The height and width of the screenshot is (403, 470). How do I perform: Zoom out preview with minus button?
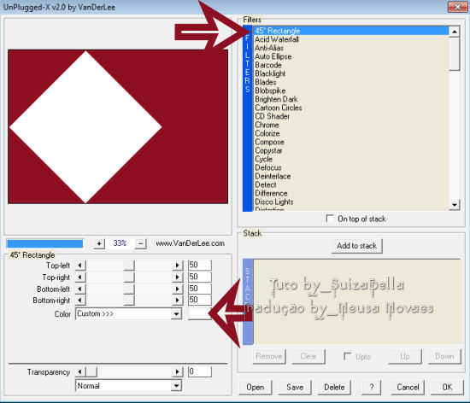(141, 243)
